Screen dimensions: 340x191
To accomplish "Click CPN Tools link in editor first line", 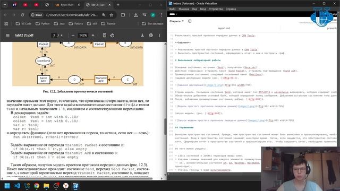I will coord(248,36).
